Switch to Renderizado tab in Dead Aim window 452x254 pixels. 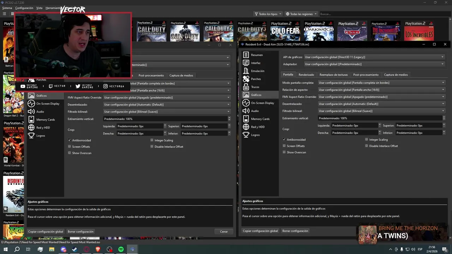[306, 74]
